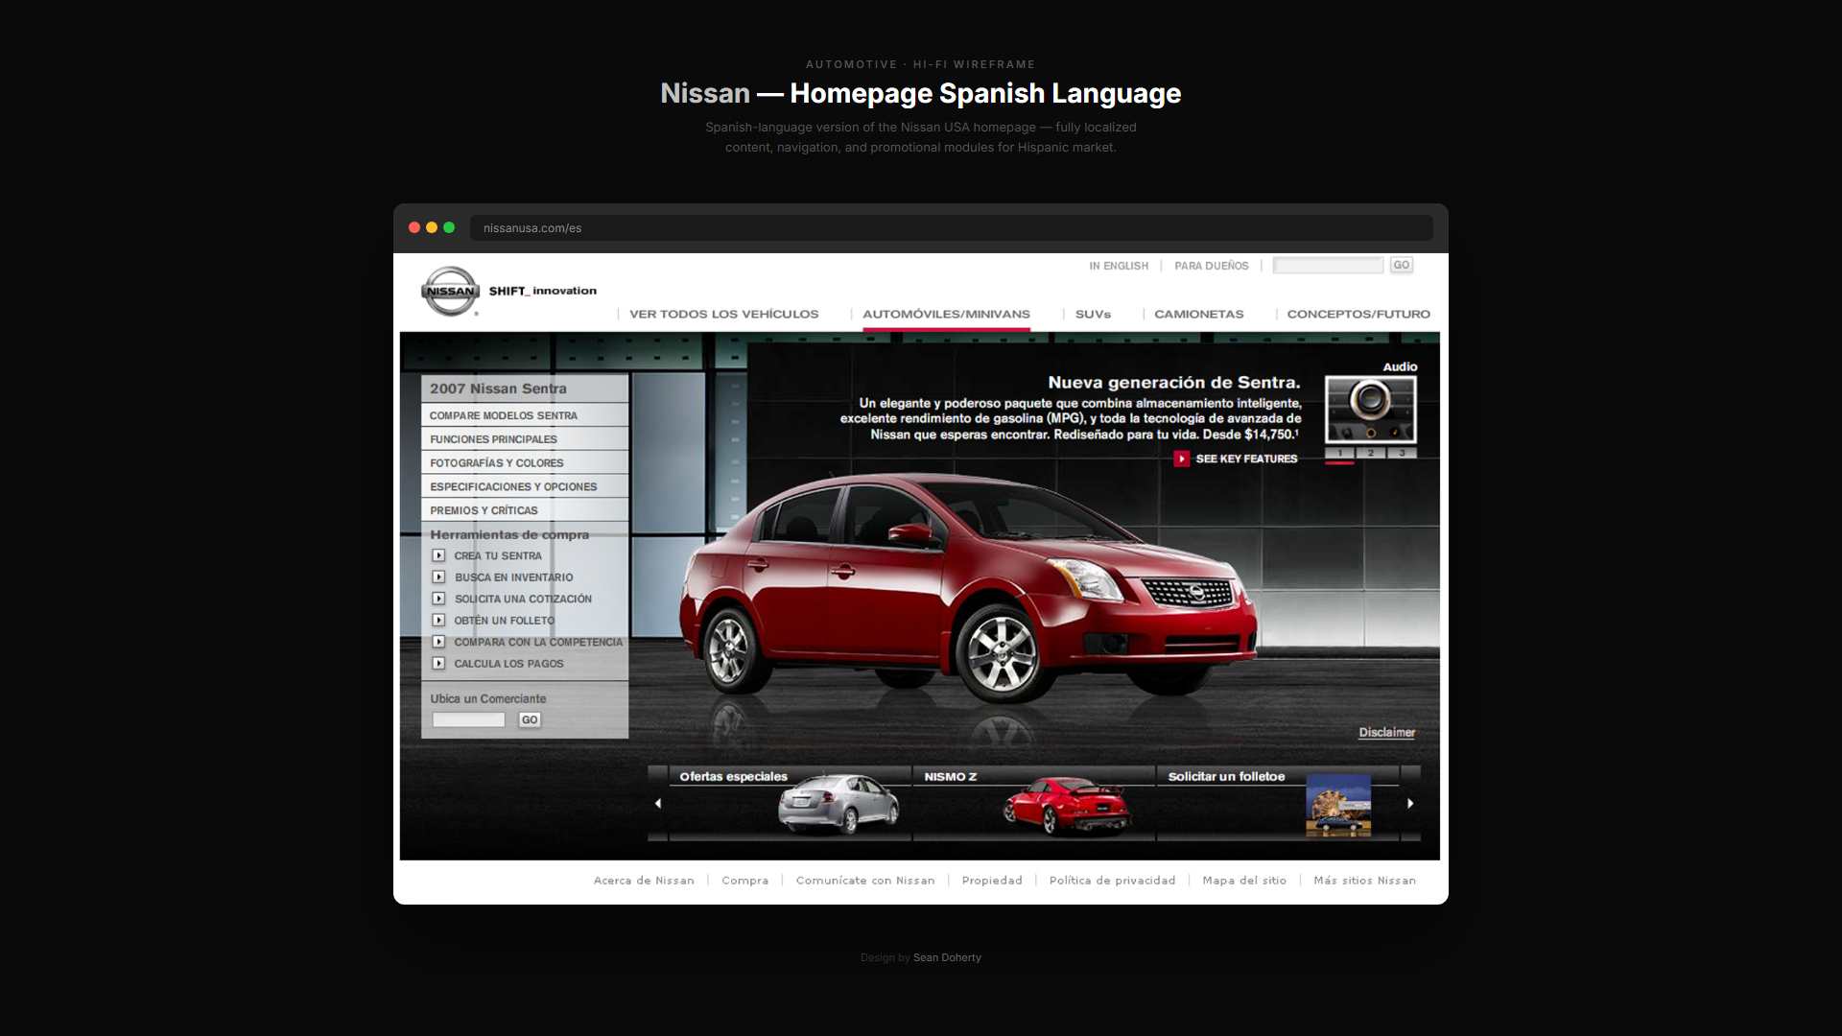
Task: Switch to the CAMIONETAS section
Action: click(1198, 314)
